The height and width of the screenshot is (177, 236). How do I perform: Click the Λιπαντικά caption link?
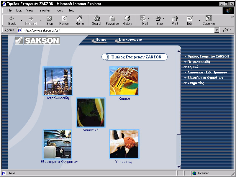[x=91, y=130]
